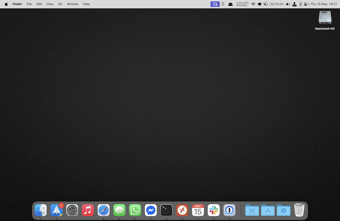Open the Go menu
Viewport: 340px width, 221px height.
click(60, 4)
